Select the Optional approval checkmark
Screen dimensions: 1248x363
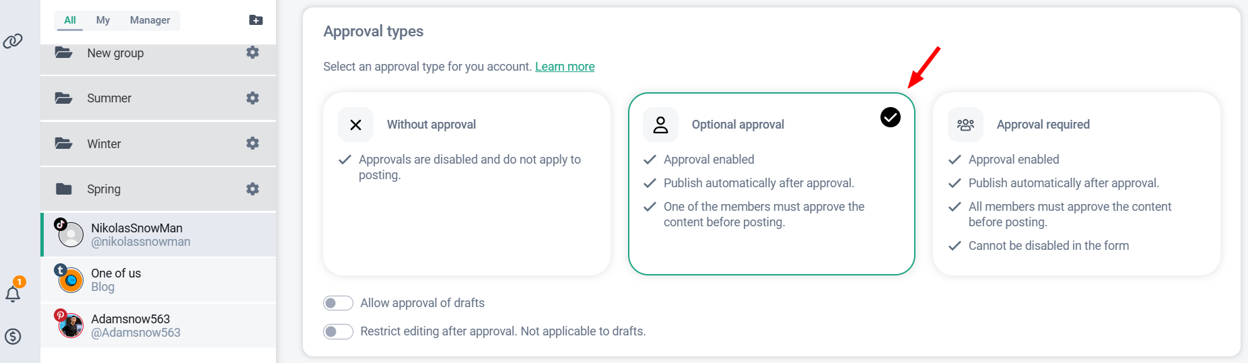click(x=890, y=117)
